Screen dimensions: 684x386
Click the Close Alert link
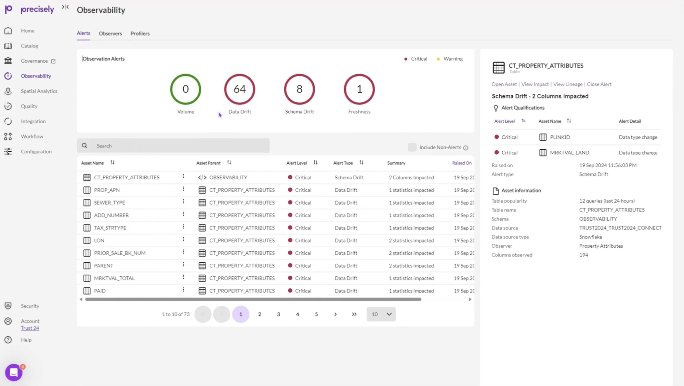(x=599, y=84)
